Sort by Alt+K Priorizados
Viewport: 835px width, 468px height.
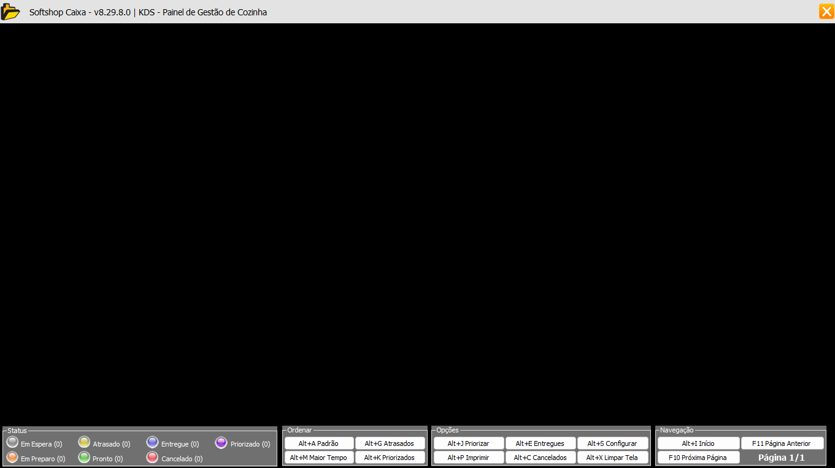390,458
